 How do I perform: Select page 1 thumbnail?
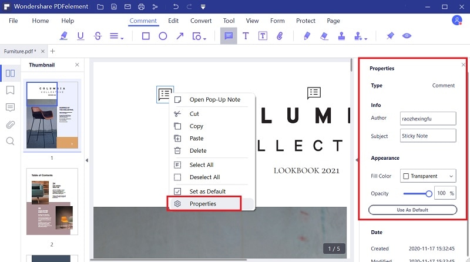[x=52, y=115]
